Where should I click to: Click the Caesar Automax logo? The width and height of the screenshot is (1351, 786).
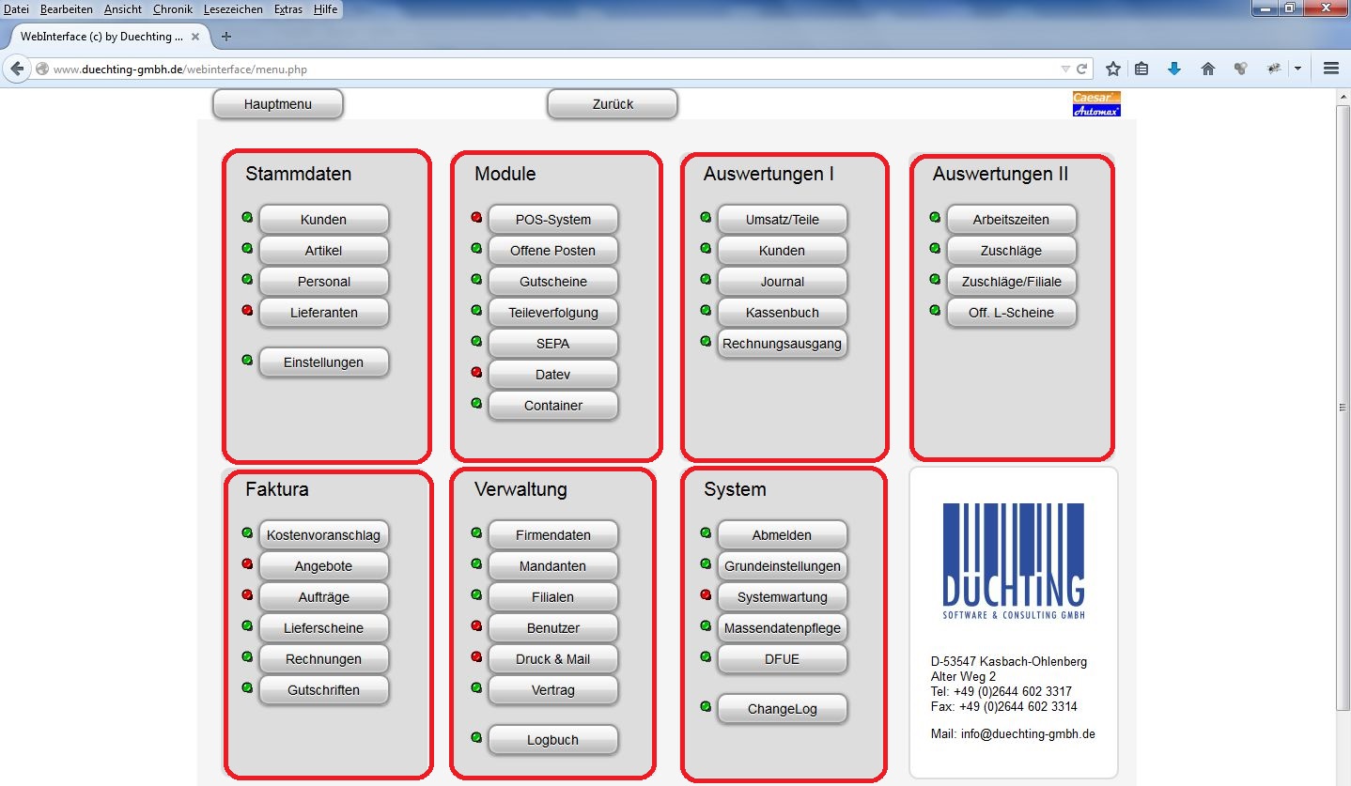pyautogui.click(x=1096, y=103)
